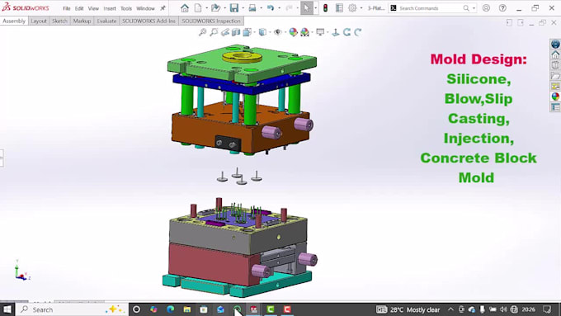Create a new document
This screenshot has height=316, width=561.
click(x=198, y=8)
